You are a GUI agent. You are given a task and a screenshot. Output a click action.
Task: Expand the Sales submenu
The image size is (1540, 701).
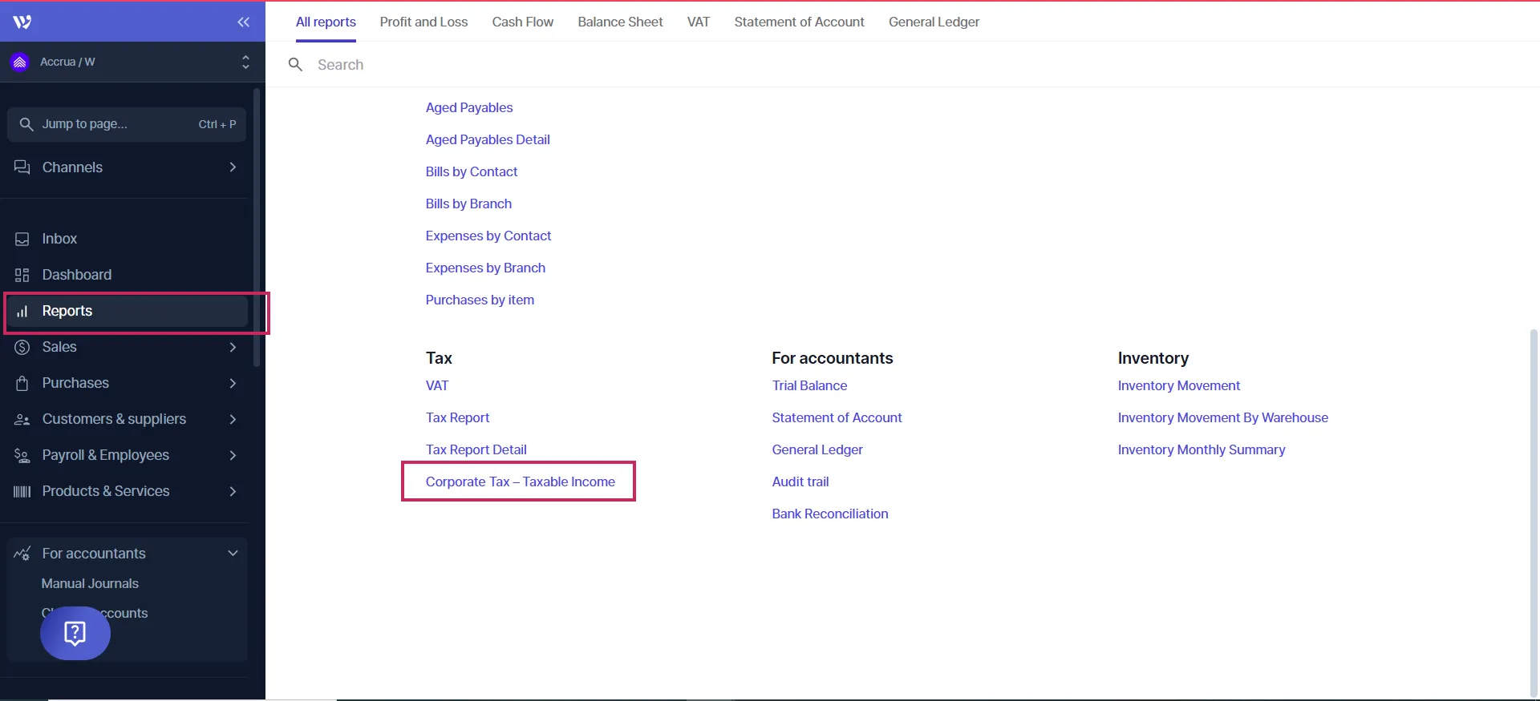[x=233, y=347]
